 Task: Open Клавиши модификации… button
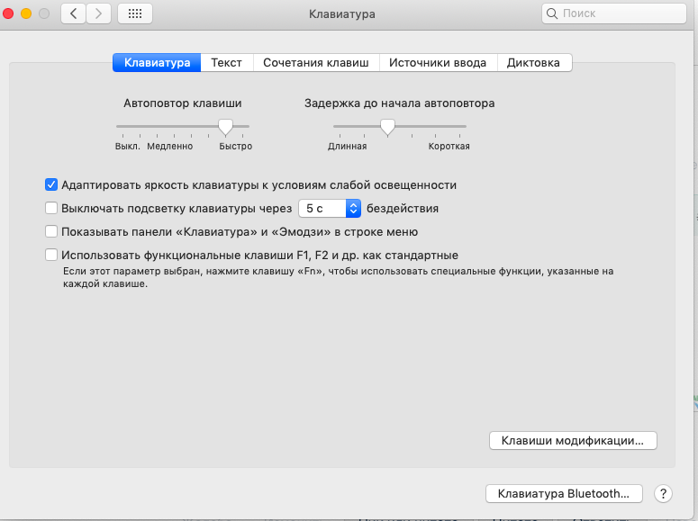click(x=573, y=441)
